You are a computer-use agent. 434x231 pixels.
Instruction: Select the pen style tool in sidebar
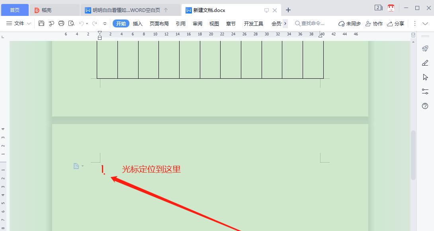[425, 63]
